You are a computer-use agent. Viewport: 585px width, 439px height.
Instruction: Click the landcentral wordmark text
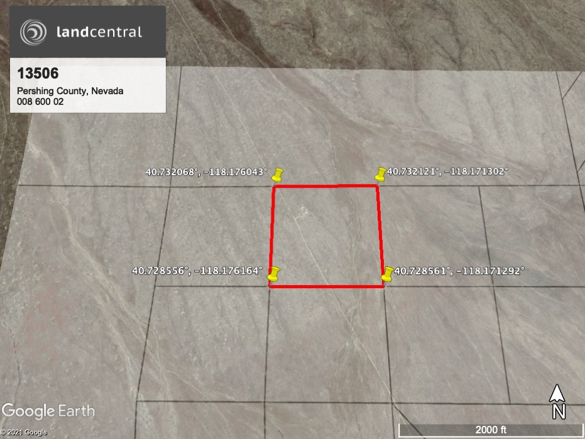pos(99,32)
